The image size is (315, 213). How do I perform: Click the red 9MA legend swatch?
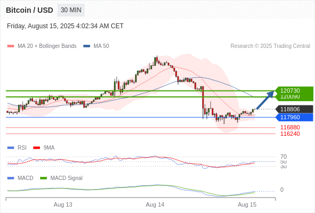tap(36, 148)
